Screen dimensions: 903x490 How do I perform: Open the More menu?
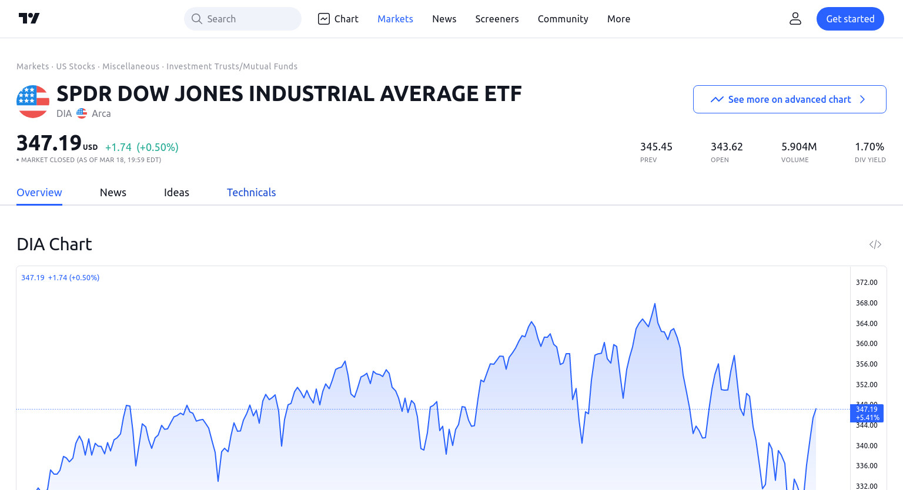pos(618,19)
